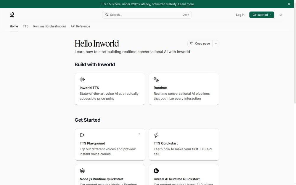The height and width of the screenshot is (185, 296).
Task: Click the 'Learn how to start building' subtitle
Action: pyautogui.click(x=132, y=52)
